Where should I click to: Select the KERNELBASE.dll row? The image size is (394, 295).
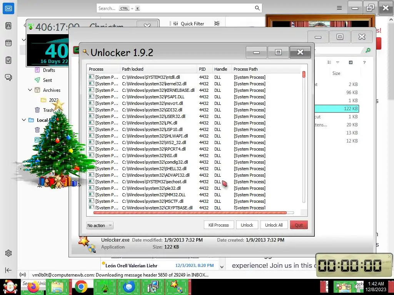(x=194, y=90)
